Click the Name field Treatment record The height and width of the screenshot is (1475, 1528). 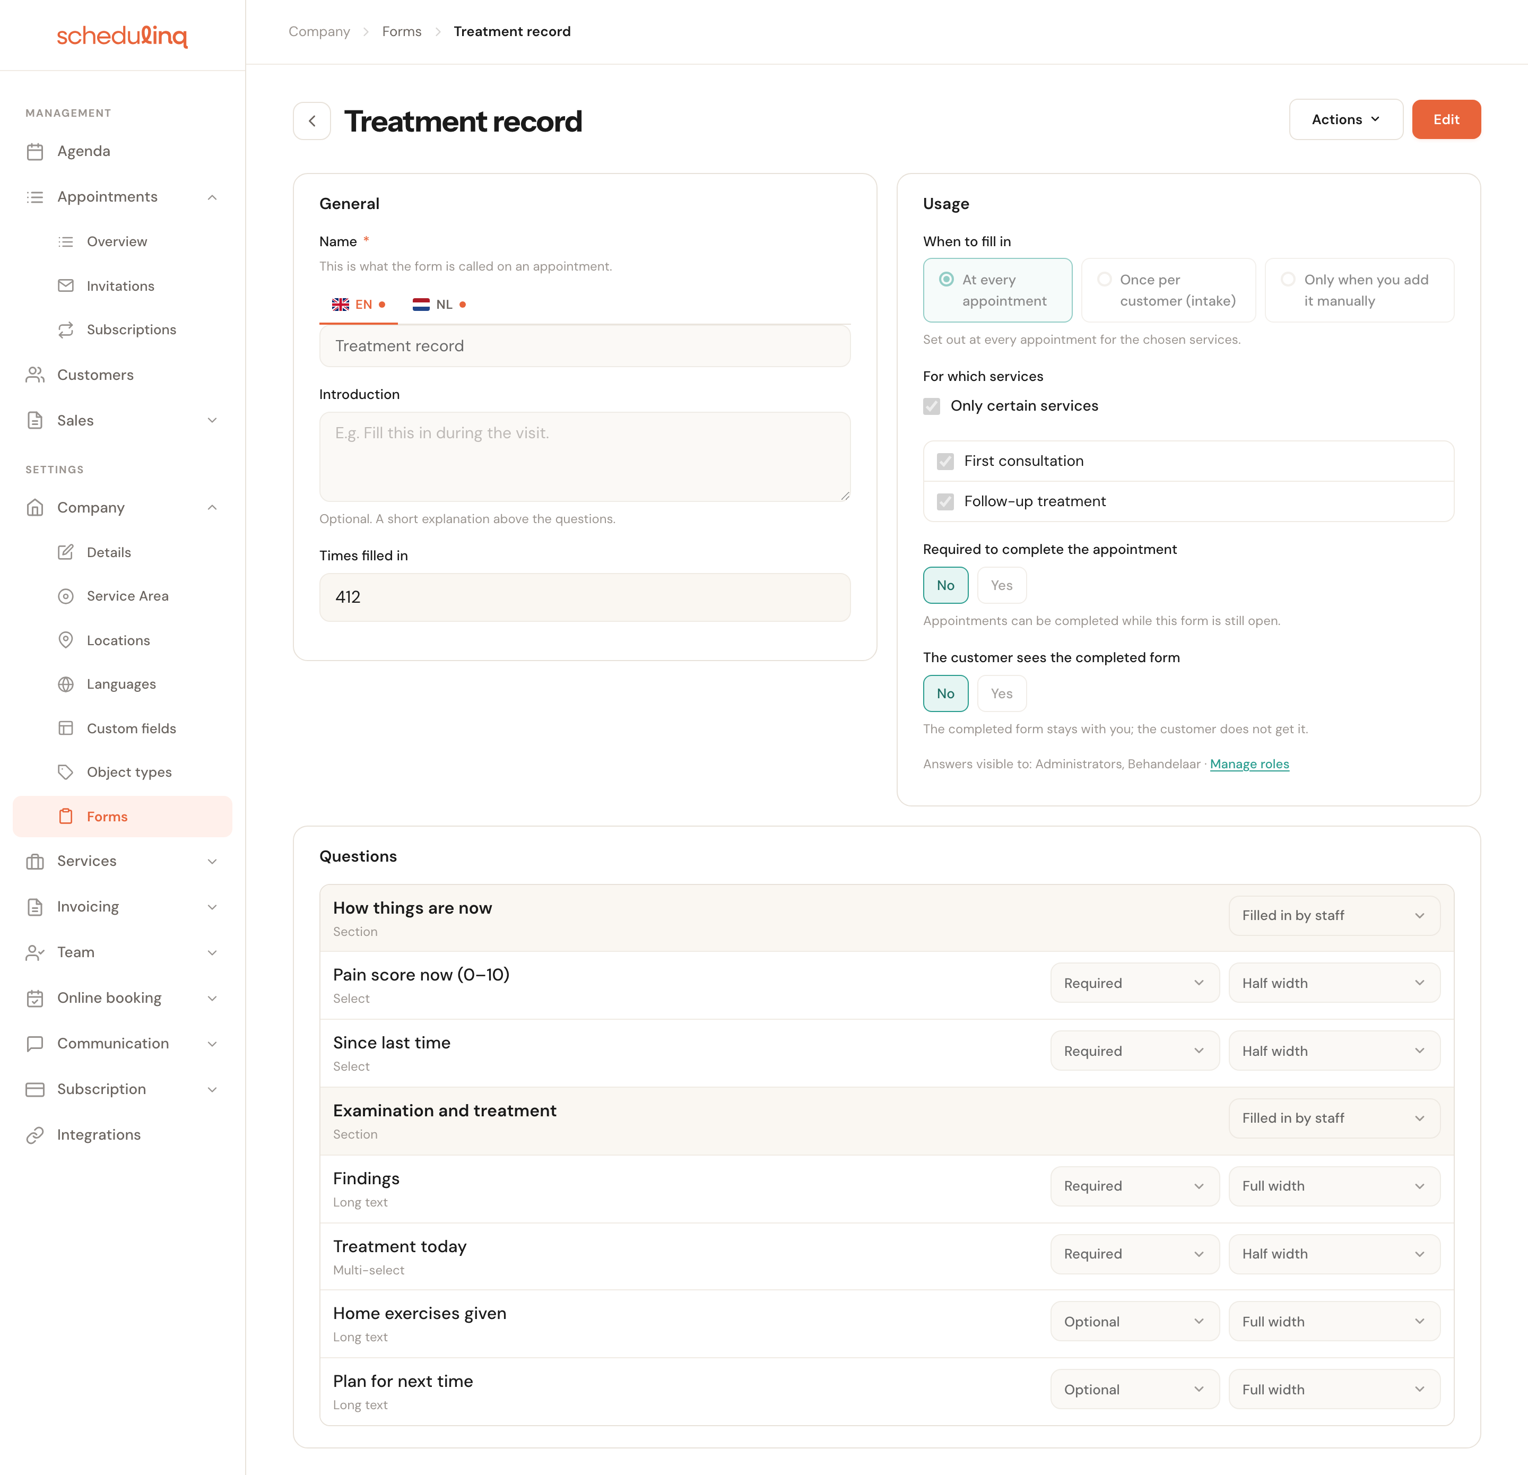tap(585, 346)
